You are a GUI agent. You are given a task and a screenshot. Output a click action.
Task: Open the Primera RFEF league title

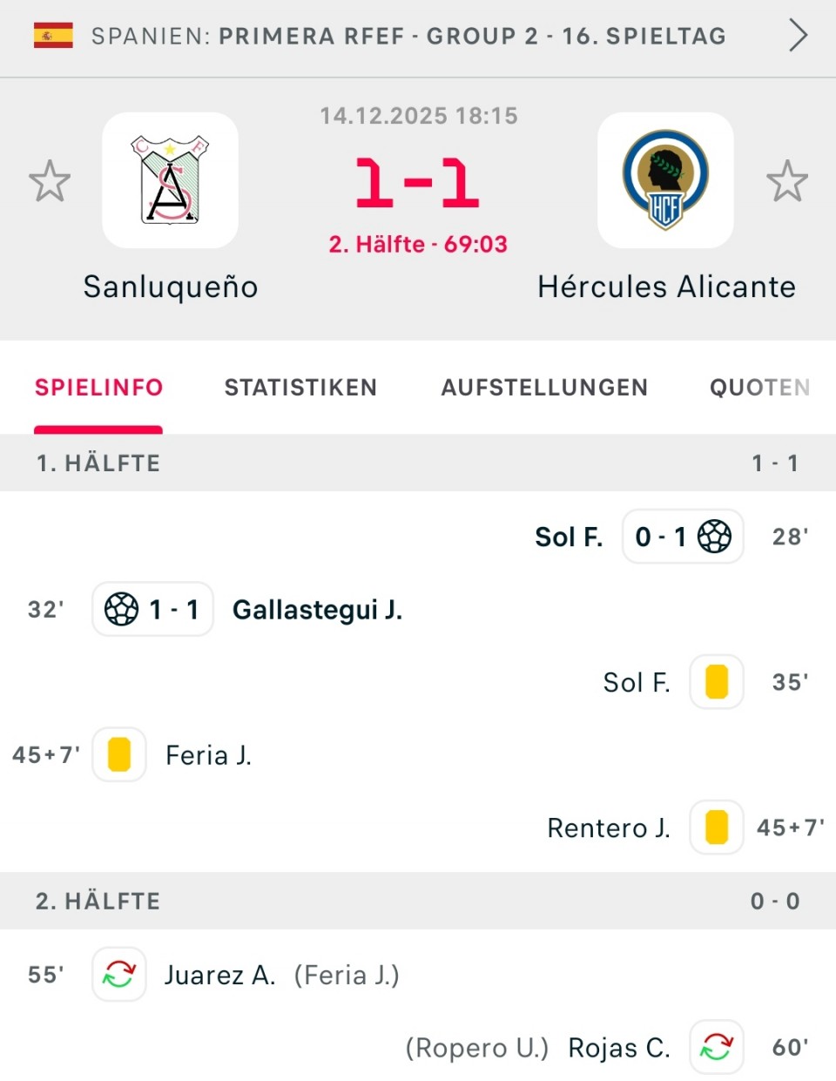[408, 36]
